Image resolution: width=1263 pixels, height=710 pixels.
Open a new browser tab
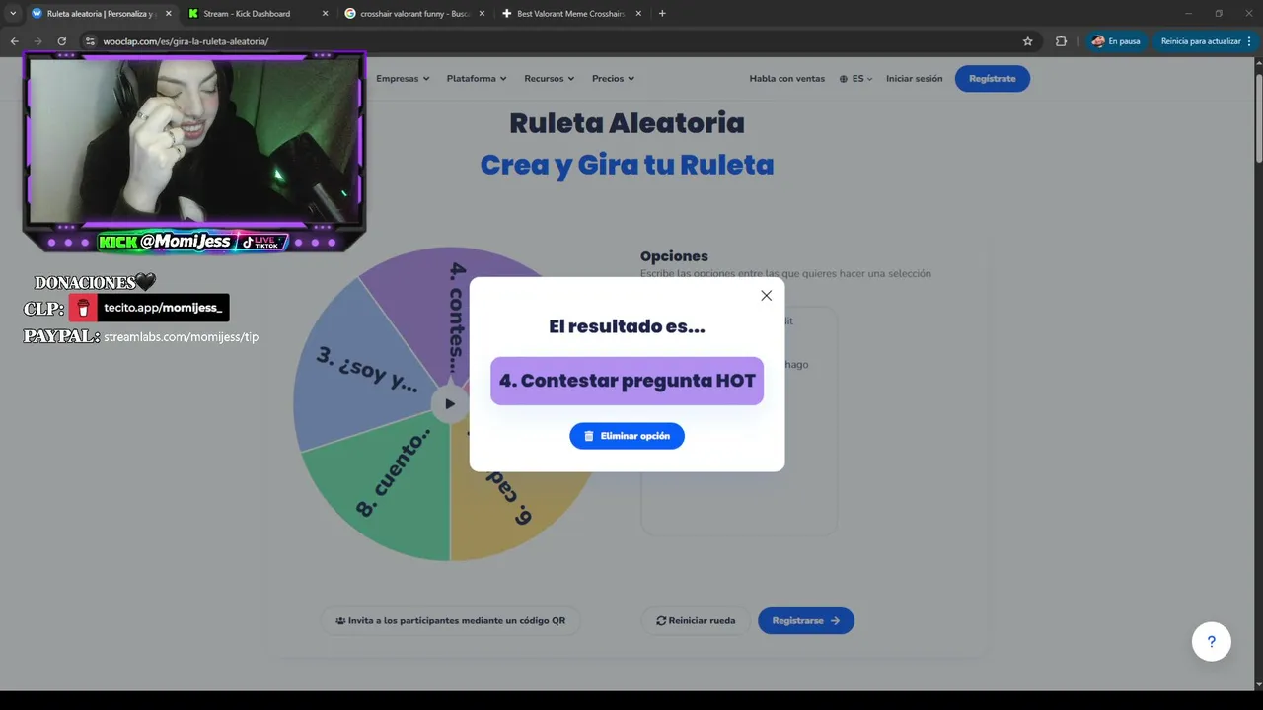pos(662,14)
